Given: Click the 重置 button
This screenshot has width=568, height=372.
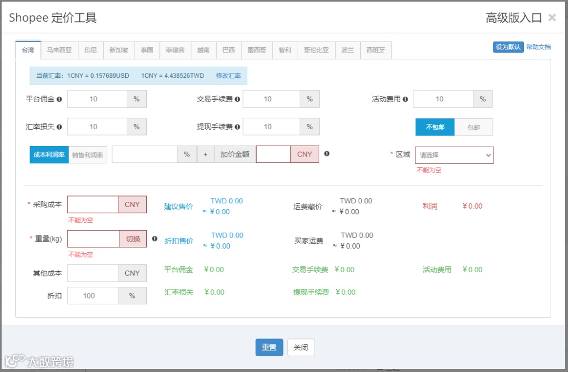Looking at the screenshot, I should pos(269,347).
